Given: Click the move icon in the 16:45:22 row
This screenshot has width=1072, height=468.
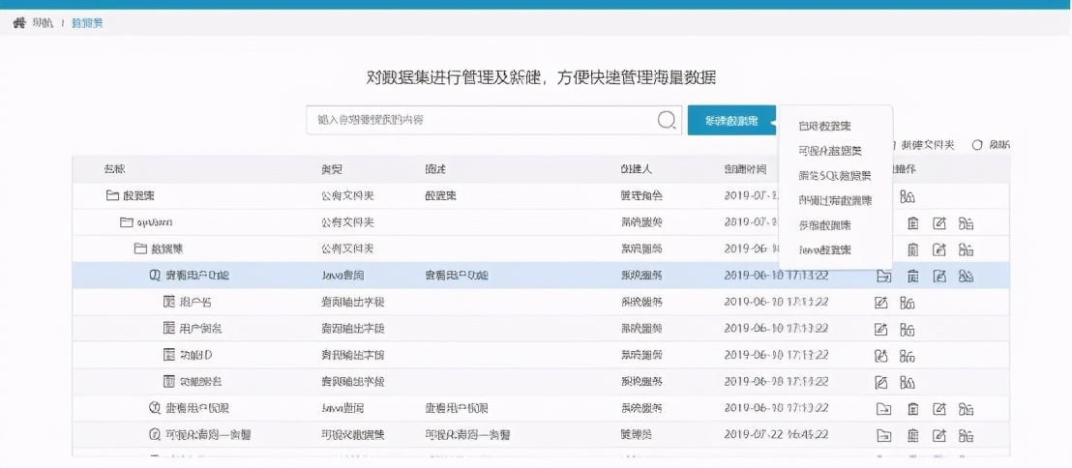Looking at the screenshot, I should [884, 435].
